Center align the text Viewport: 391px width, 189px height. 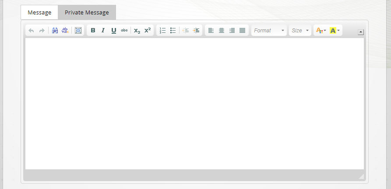pyautogui.click(x=222, y=31)
